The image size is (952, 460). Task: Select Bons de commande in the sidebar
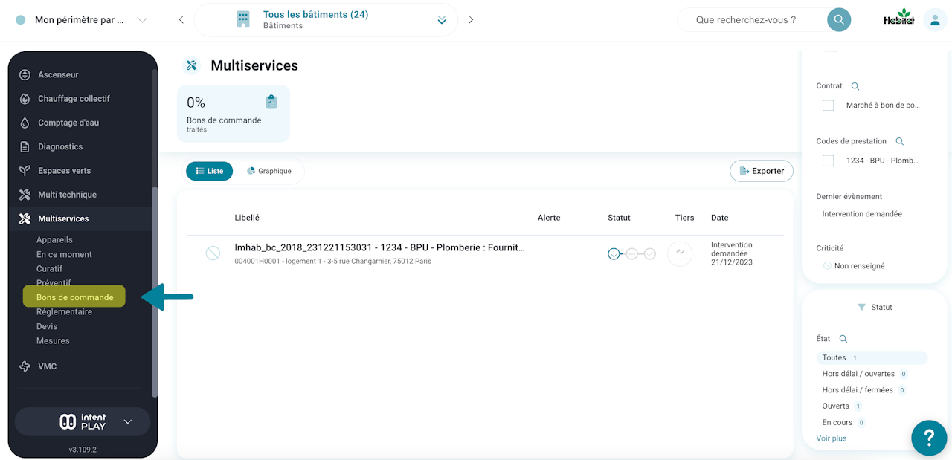[x=74, y=297]
